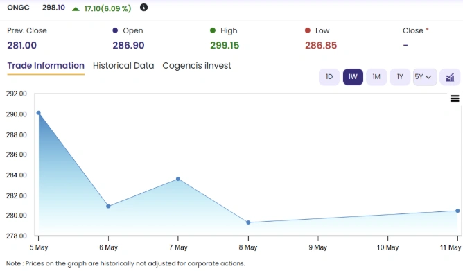Select the 1W time range
The image size is (463, 271).
point(353,77)
